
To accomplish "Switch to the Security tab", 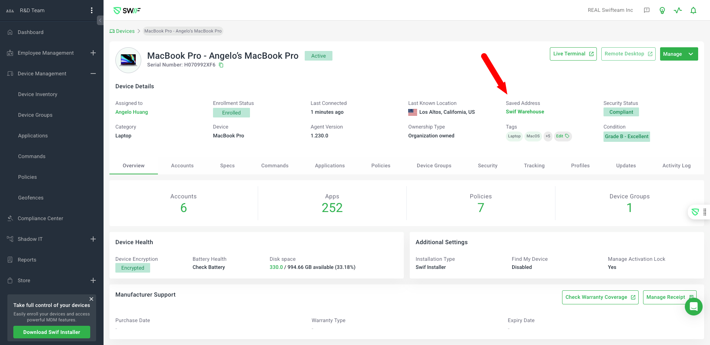I will pos(487,165).
